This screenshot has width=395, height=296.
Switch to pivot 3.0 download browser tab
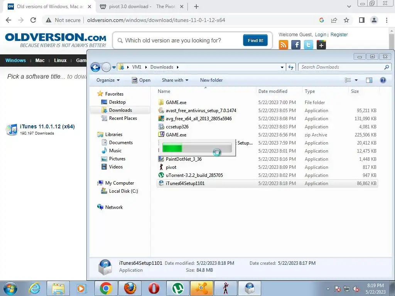click(x=142, y=7)
